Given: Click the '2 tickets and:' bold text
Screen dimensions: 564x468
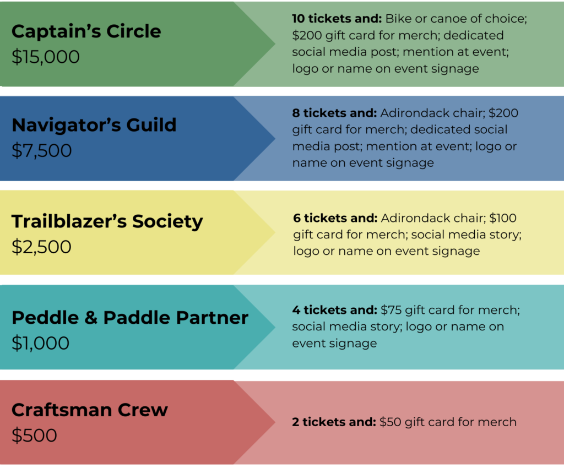Looking at the screenshot, I should pos(334,422).
